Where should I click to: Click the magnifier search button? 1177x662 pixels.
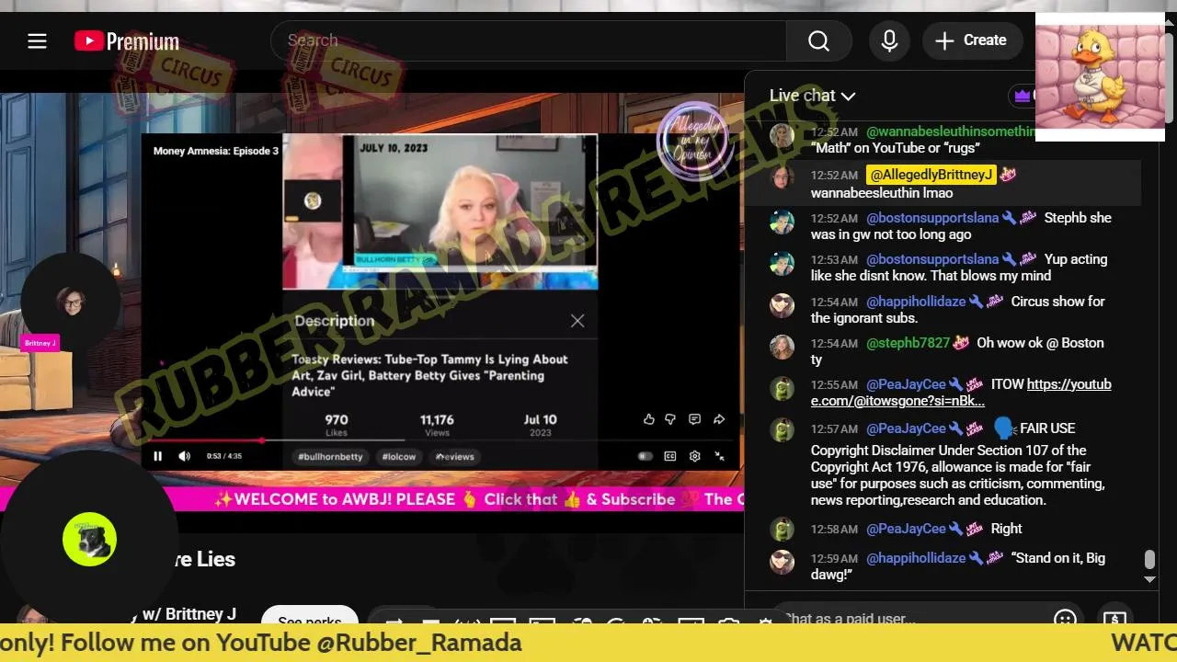(x=818, y=40)
